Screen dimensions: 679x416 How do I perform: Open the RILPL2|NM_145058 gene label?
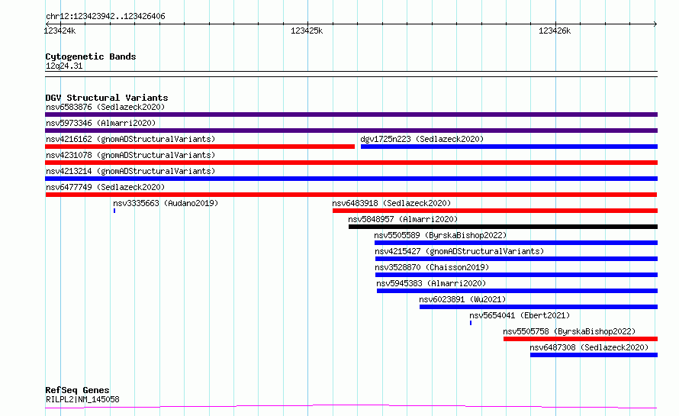[x=82, y=399]
